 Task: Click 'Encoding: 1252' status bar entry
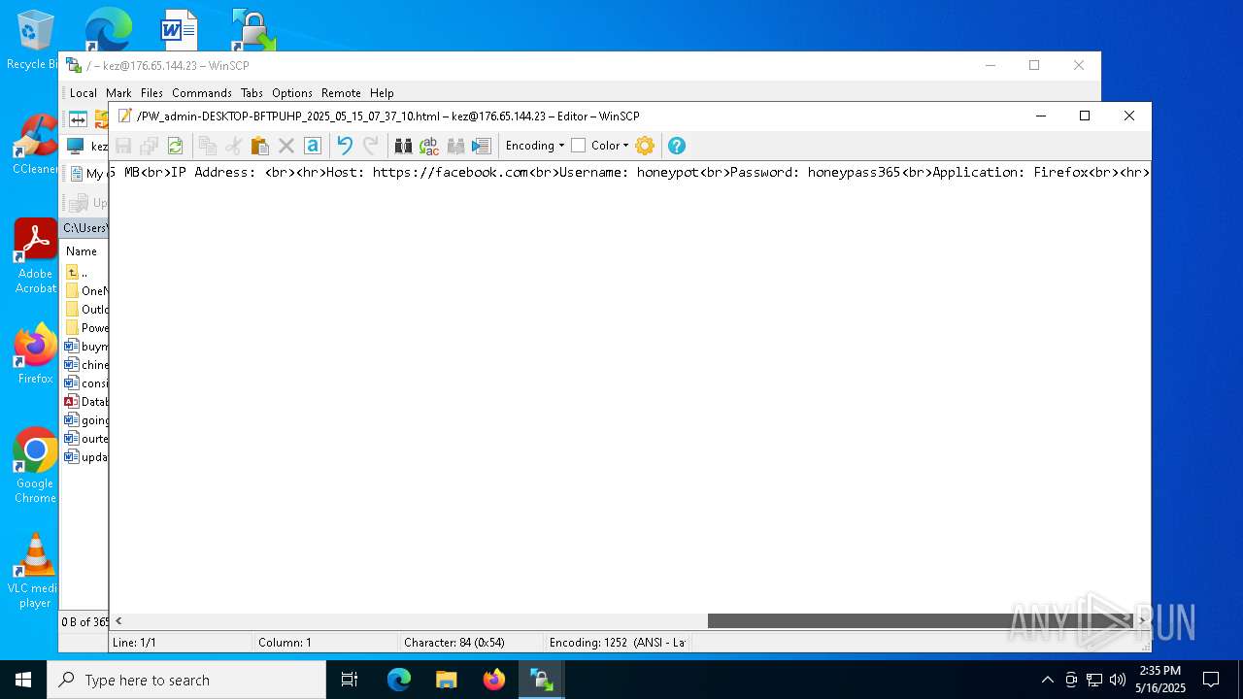618,643
